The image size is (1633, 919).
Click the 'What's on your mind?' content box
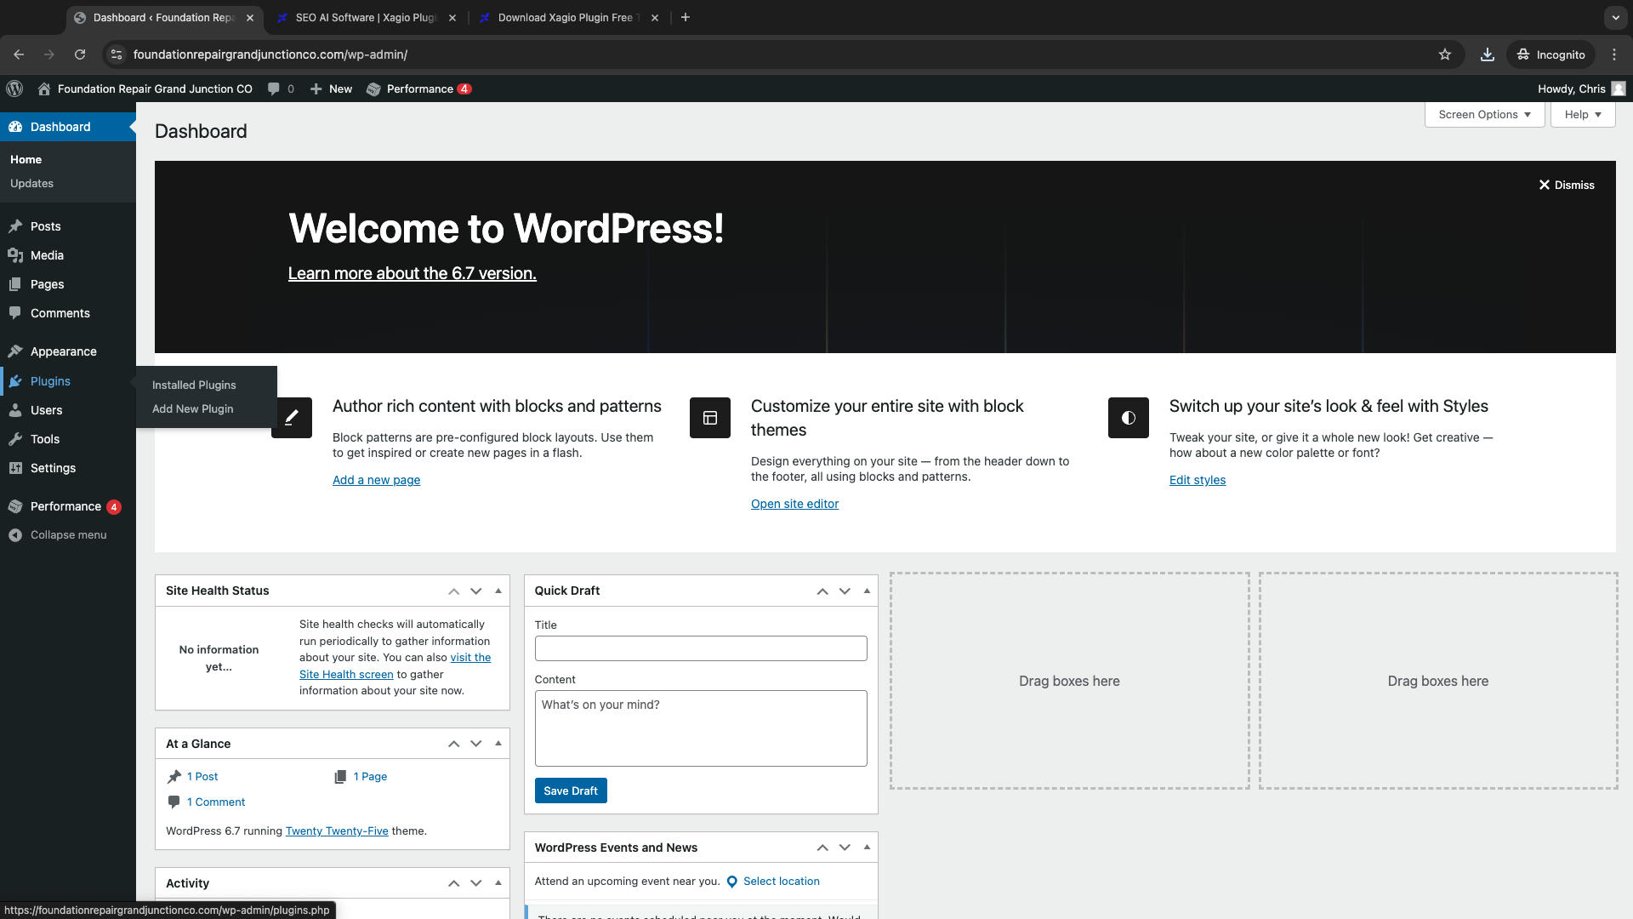pos(701,728)
